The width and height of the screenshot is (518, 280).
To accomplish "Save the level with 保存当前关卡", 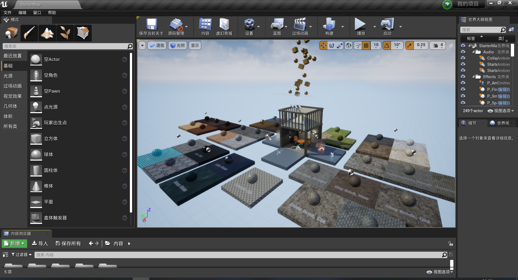I will 152,26.
